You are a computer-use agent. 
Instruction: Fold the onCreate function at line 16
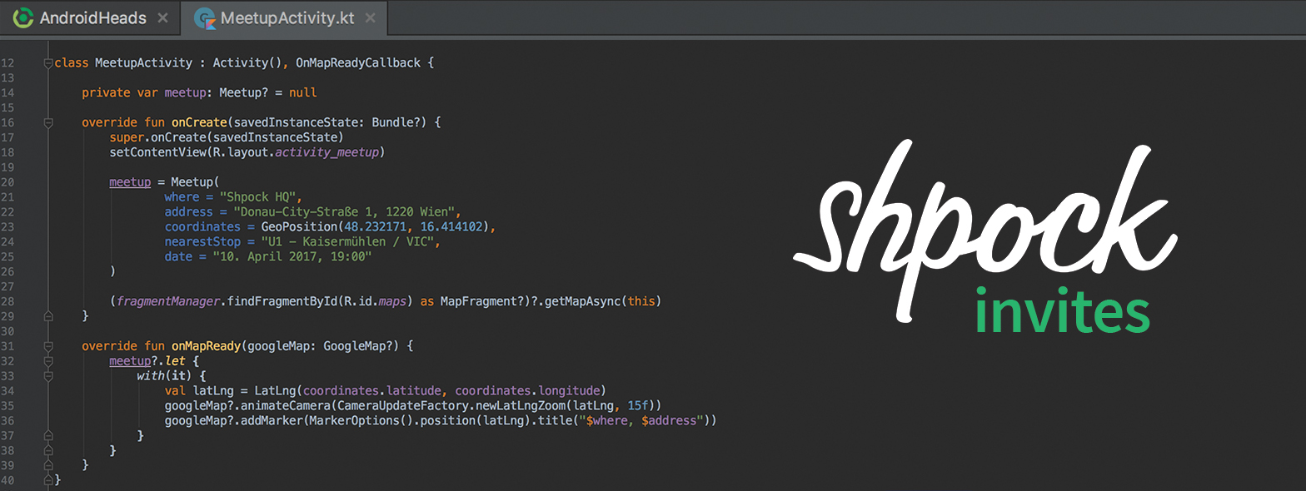point(48,122)
